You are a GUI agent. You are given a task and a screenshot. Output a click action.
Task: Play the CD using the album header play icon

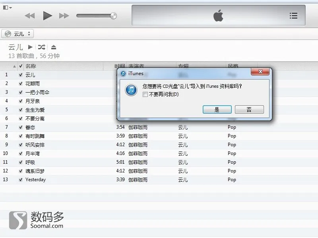[x=31, y=47]
